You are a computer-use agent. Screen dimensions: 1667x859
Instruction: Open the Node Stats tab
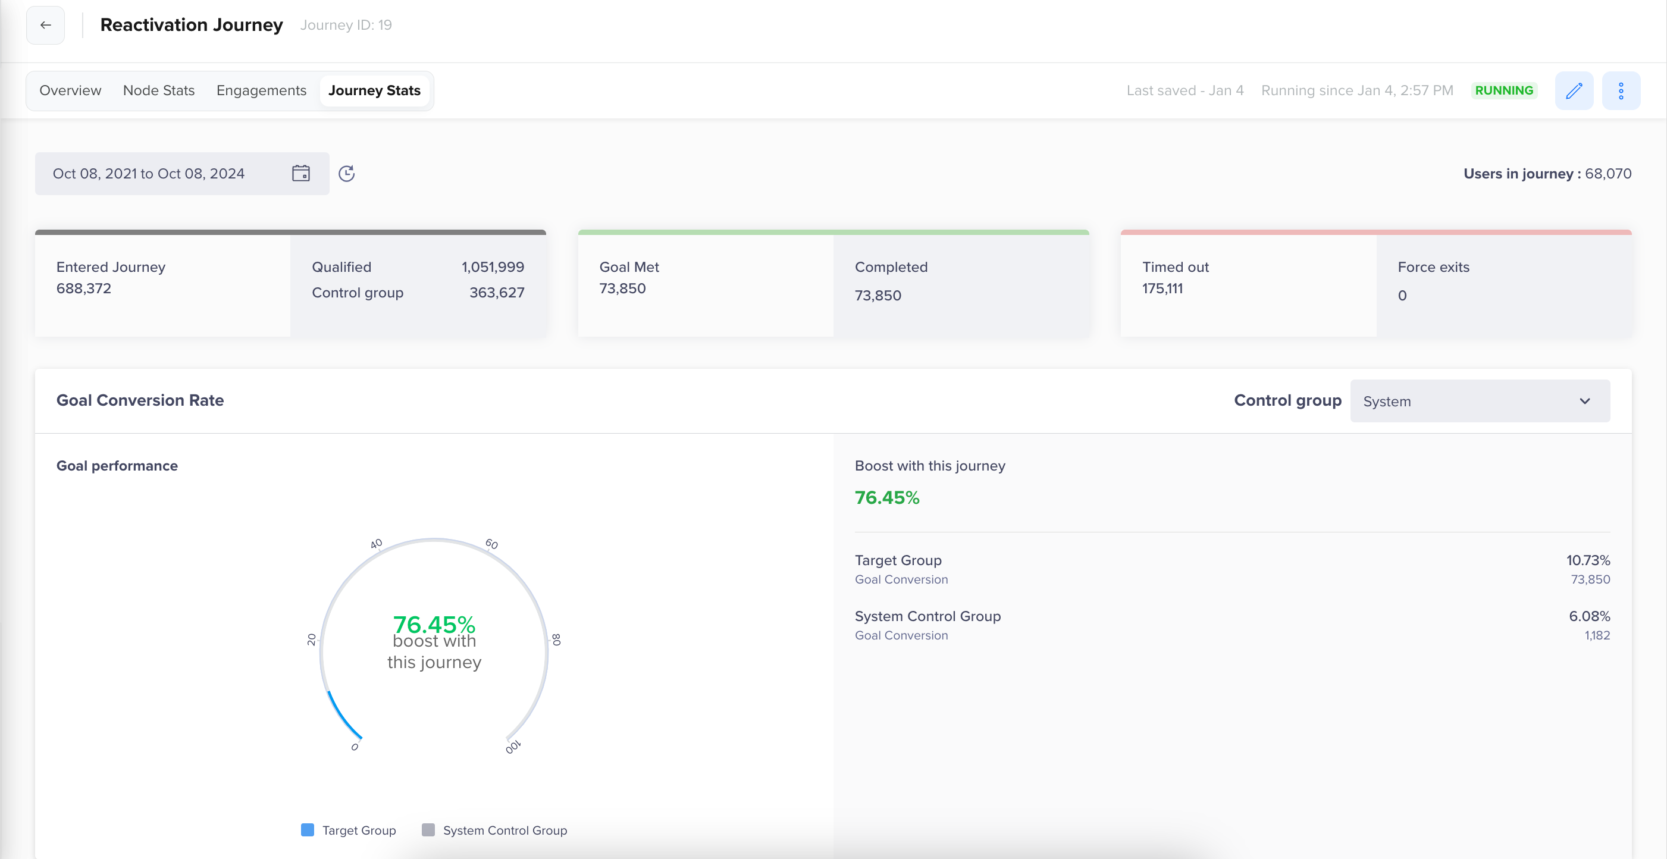tap(158, 90)
